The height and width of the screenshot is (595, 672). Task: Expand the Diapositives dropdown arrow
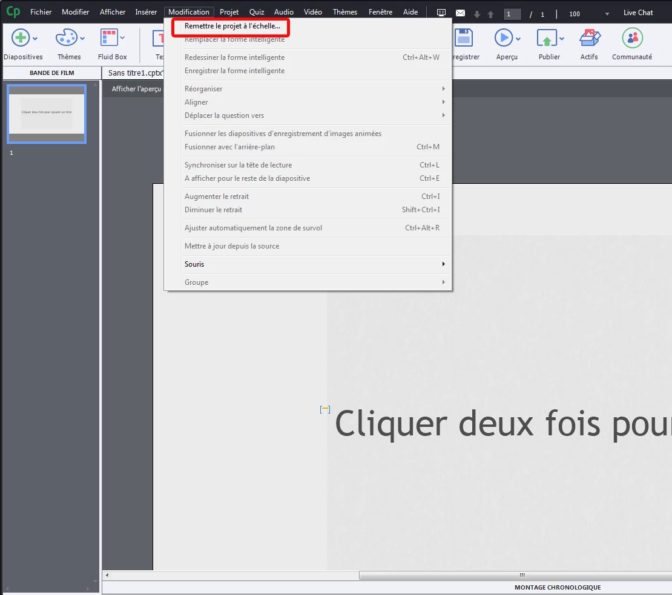(35, 39)
